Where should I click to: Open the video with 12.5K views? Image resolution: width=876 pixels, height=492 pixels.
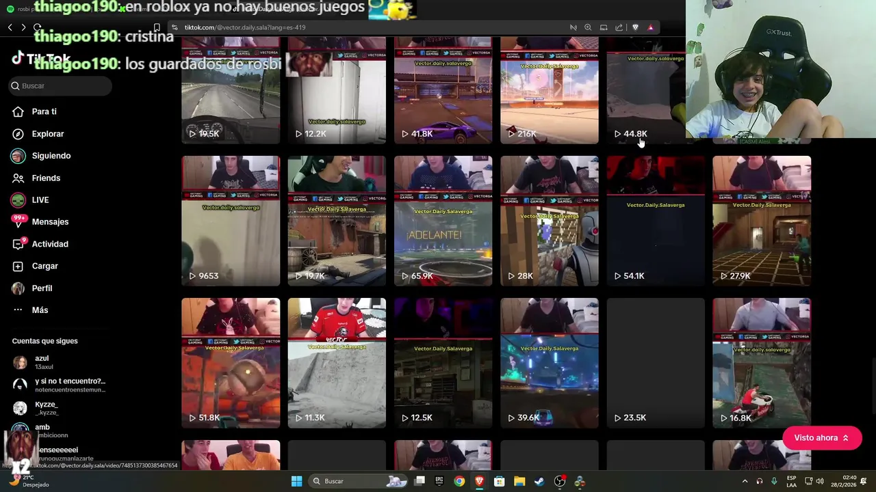coord(443,363)
